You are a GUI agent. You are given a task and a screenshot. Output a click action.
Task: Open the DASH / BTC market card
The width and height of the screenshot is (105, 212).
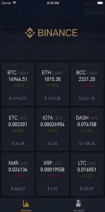click(87, 129)
